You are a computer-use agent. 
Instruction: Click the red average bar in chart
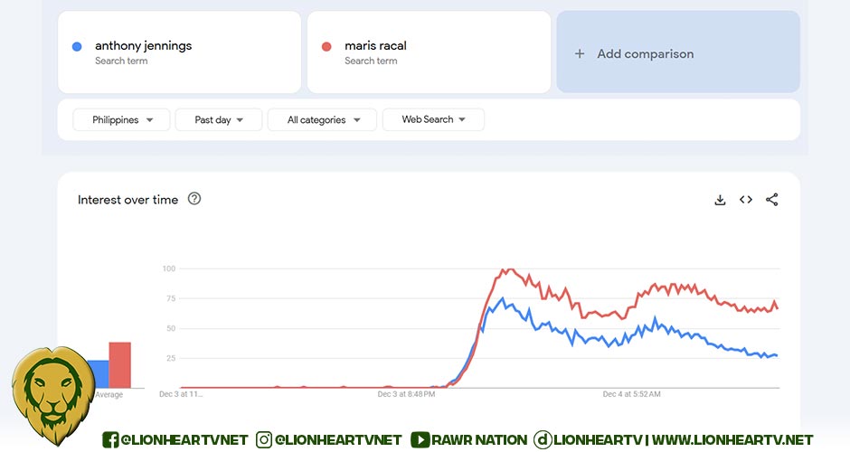coord(119,363)
